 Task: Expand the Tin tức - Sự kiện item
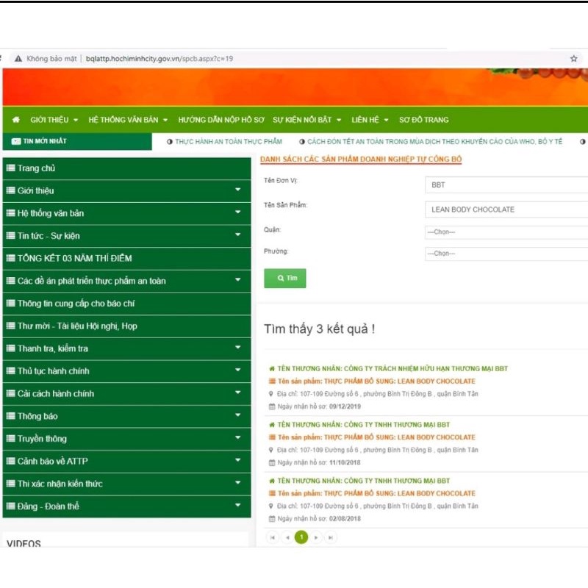tap(126, 236)
